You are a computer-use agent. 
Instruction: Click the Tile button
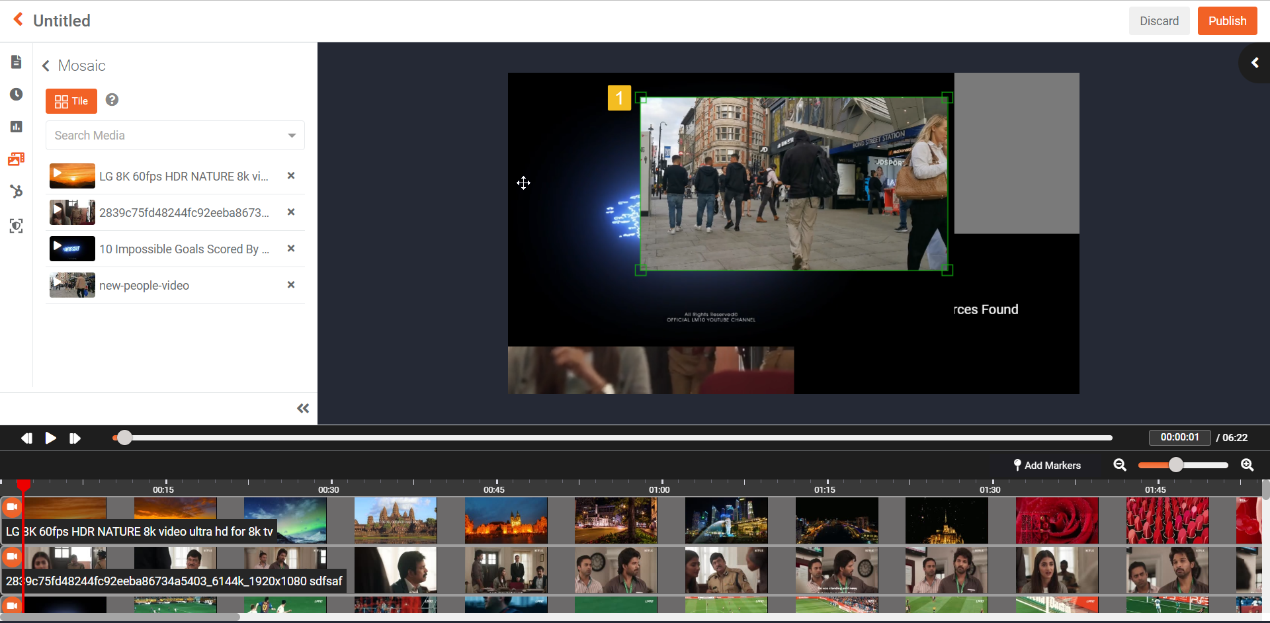pyautogui.click(x=71, y=101)
